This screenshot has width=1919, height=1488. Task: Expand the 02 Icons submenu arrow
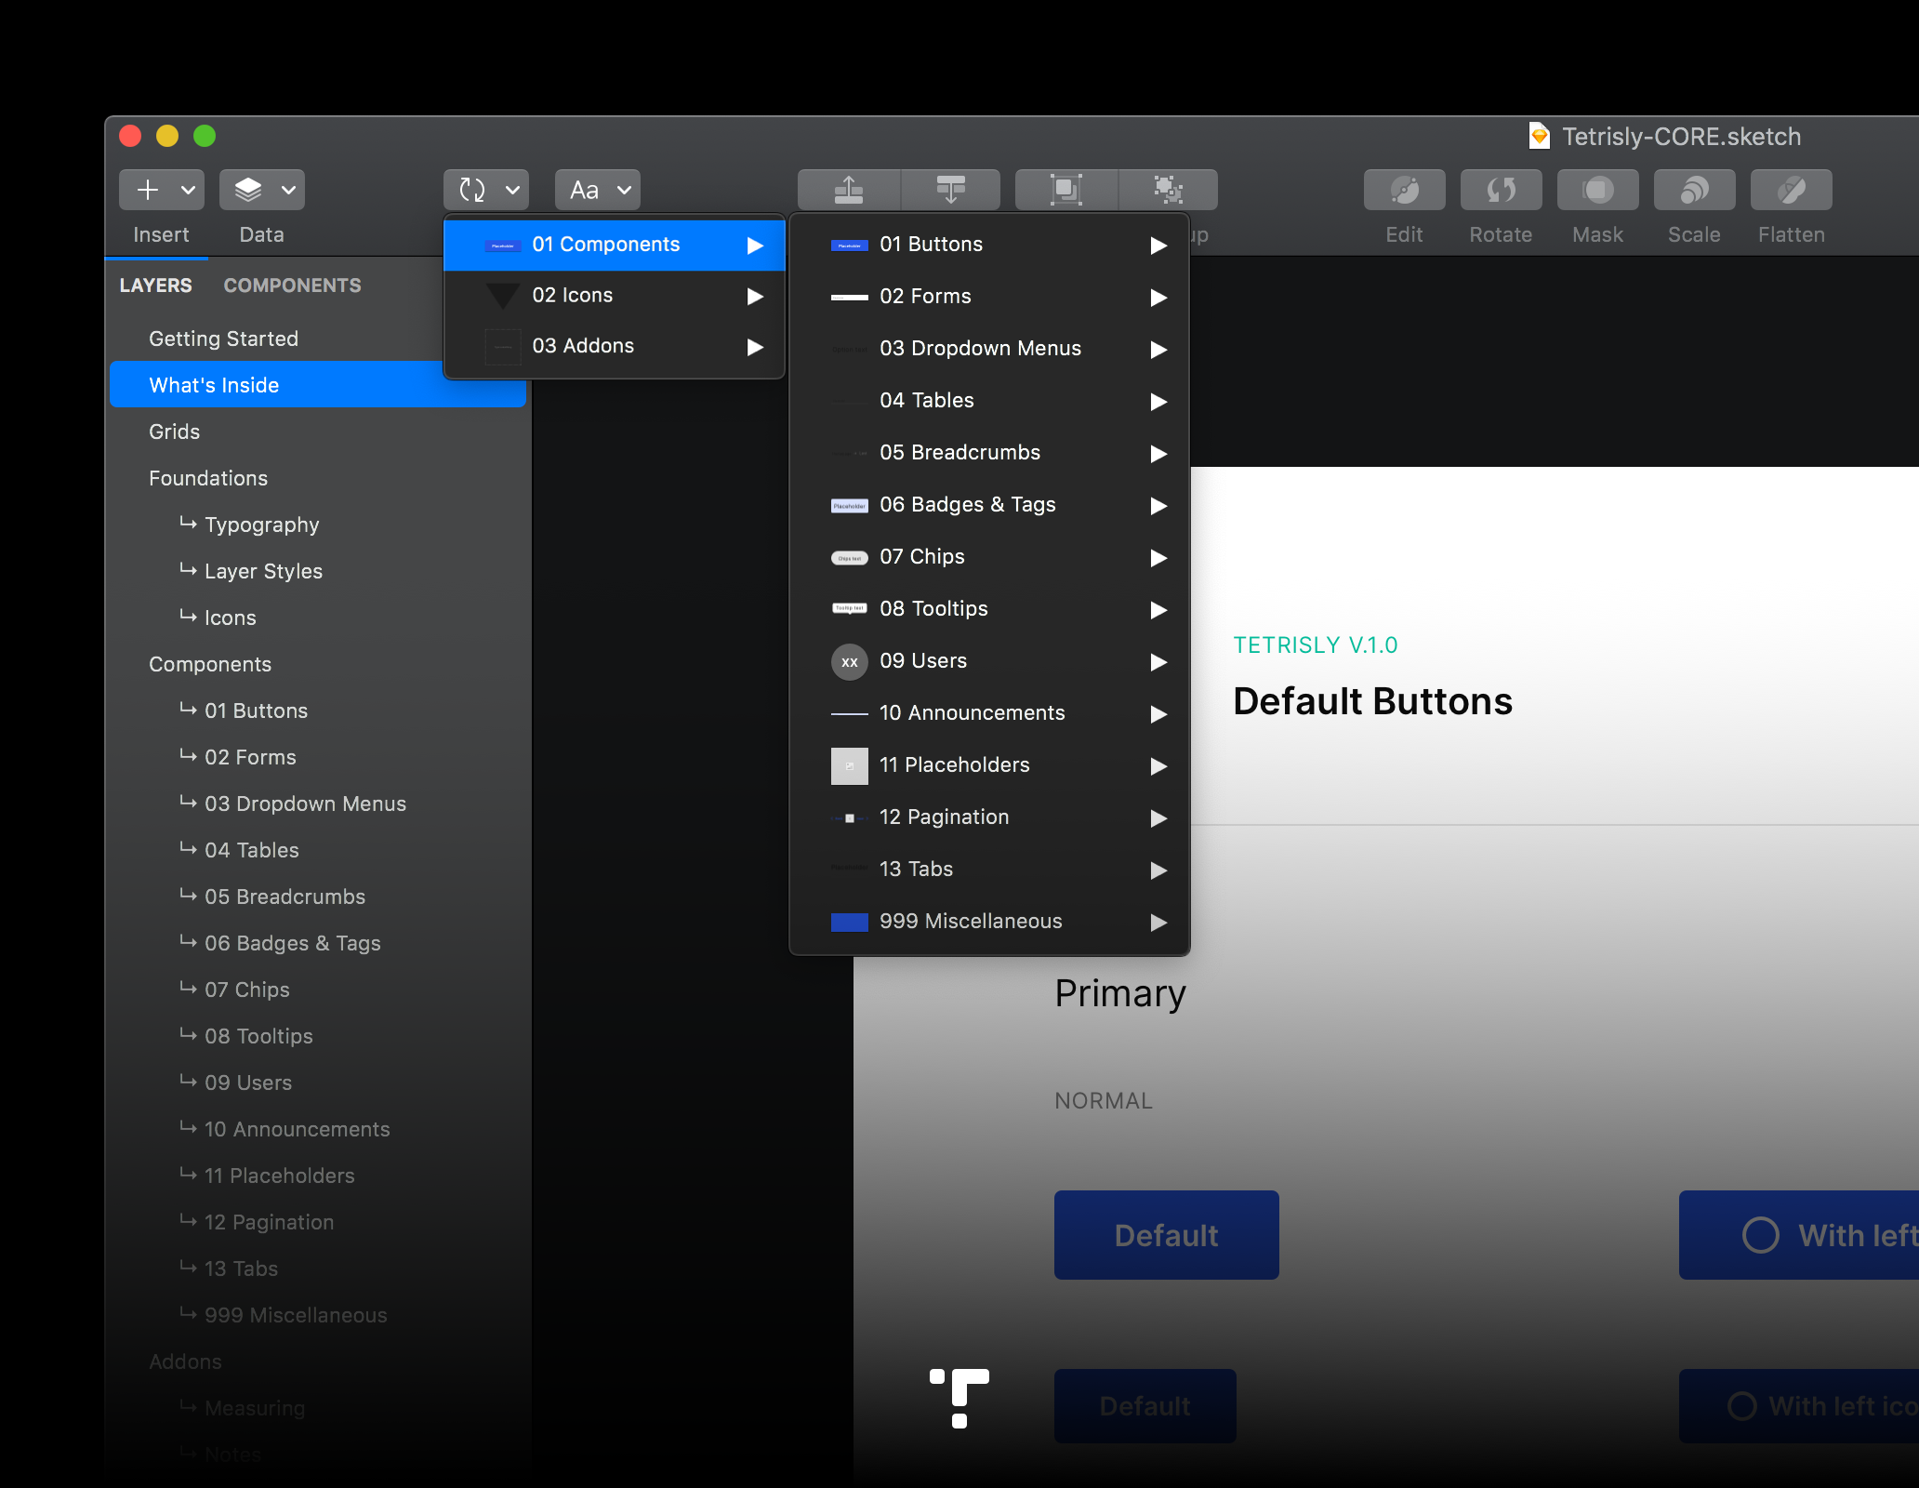tap(755, 296)
